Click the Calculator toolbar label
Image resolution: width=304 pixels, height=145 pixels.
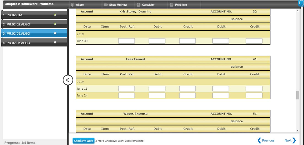pyautogui.click(x=148, y=5)
